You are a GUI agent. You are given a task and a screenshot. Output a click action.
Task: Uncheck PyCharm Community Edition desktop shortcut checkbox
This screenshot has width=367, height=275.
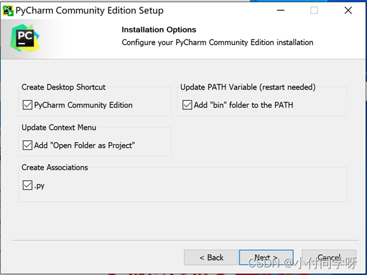pyautogui.click(x=27, y=105)
